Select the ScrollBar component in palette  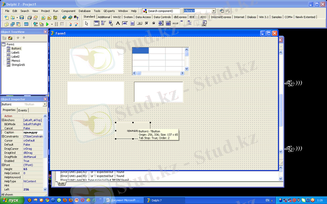point(175,23)
